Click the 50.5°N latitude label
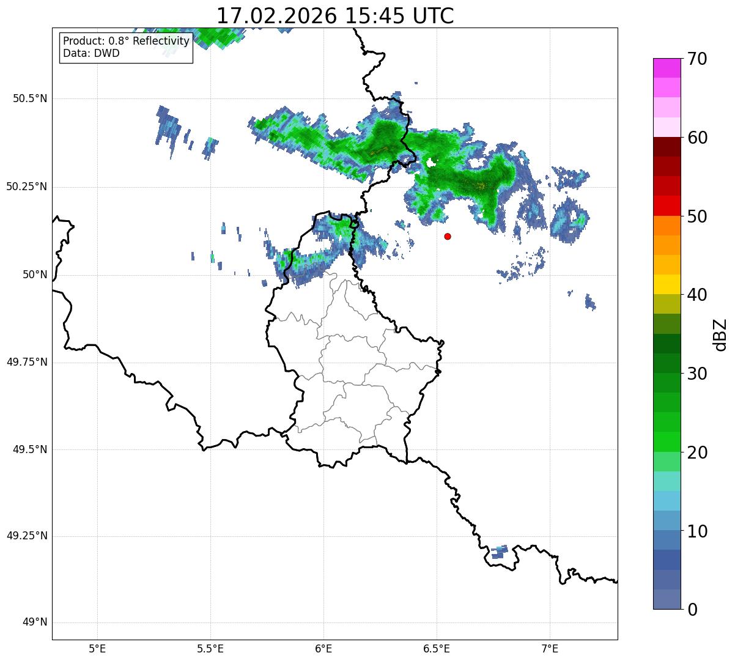Image resolution: width=735 pixels, height=661 pixels. (x=30, y=98)
